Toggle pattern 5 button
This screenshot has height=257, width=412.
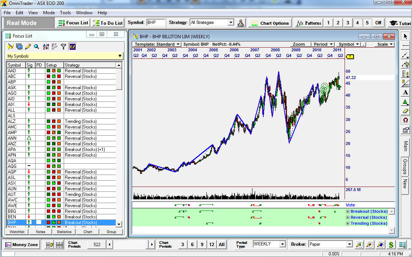coord(367,23)
